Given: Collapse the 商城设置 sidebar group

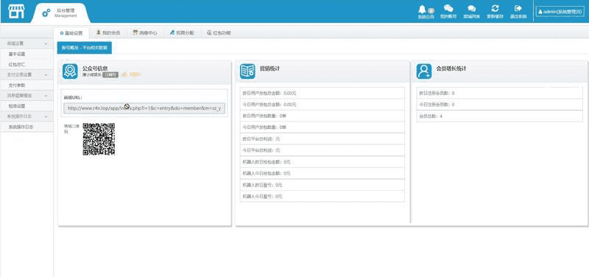Looking at the screenshot, I should tap(27, 43).
